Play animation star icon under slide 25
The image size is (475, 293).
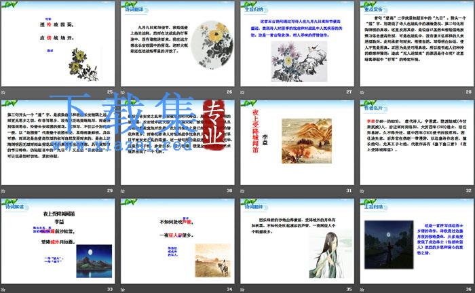tap(3, 92)
